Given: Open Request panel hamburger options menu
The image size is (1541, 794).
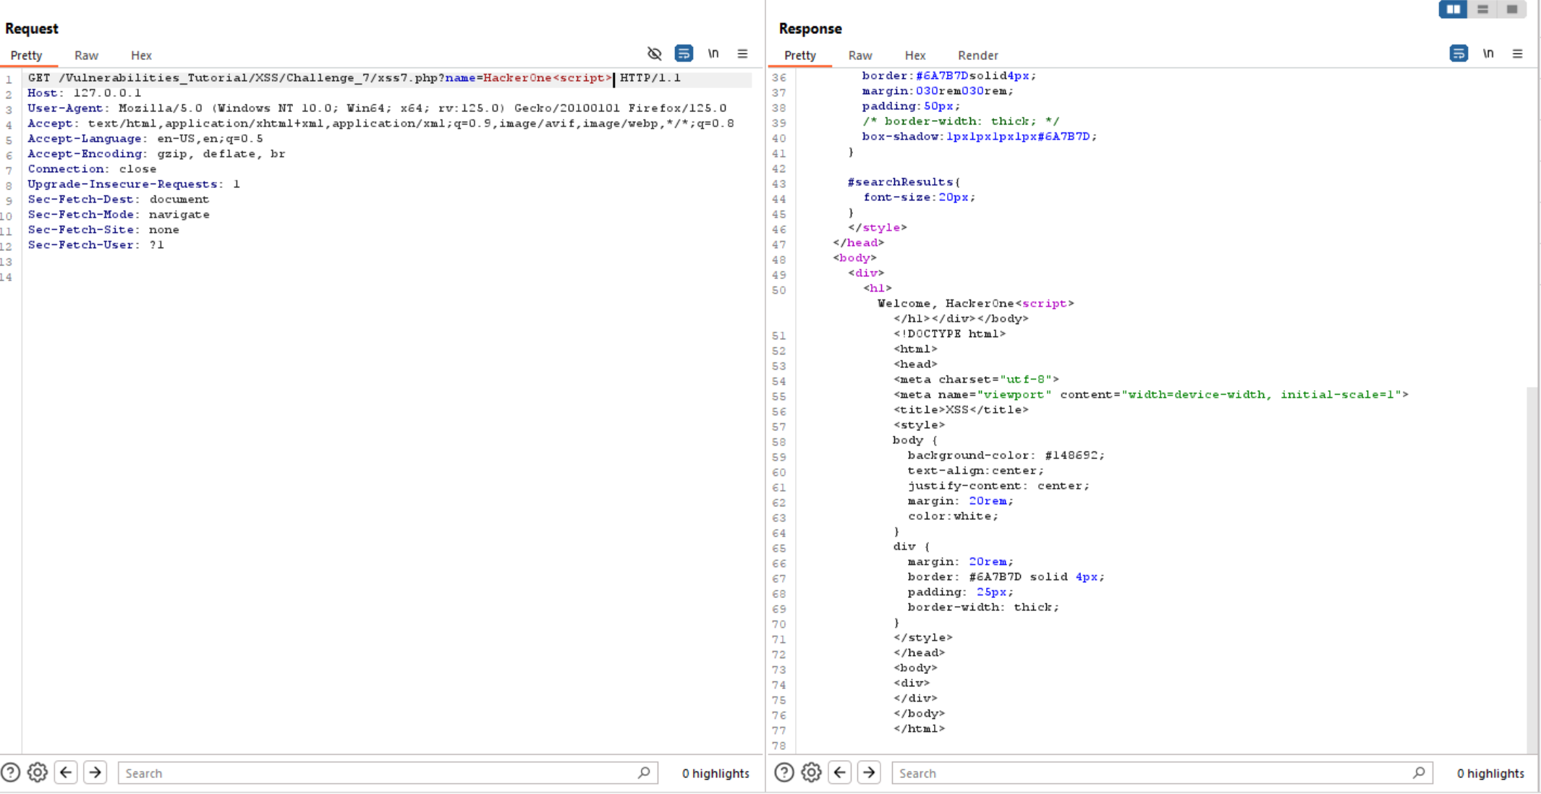Looking at the screenshot, I should tap(742, 54).
